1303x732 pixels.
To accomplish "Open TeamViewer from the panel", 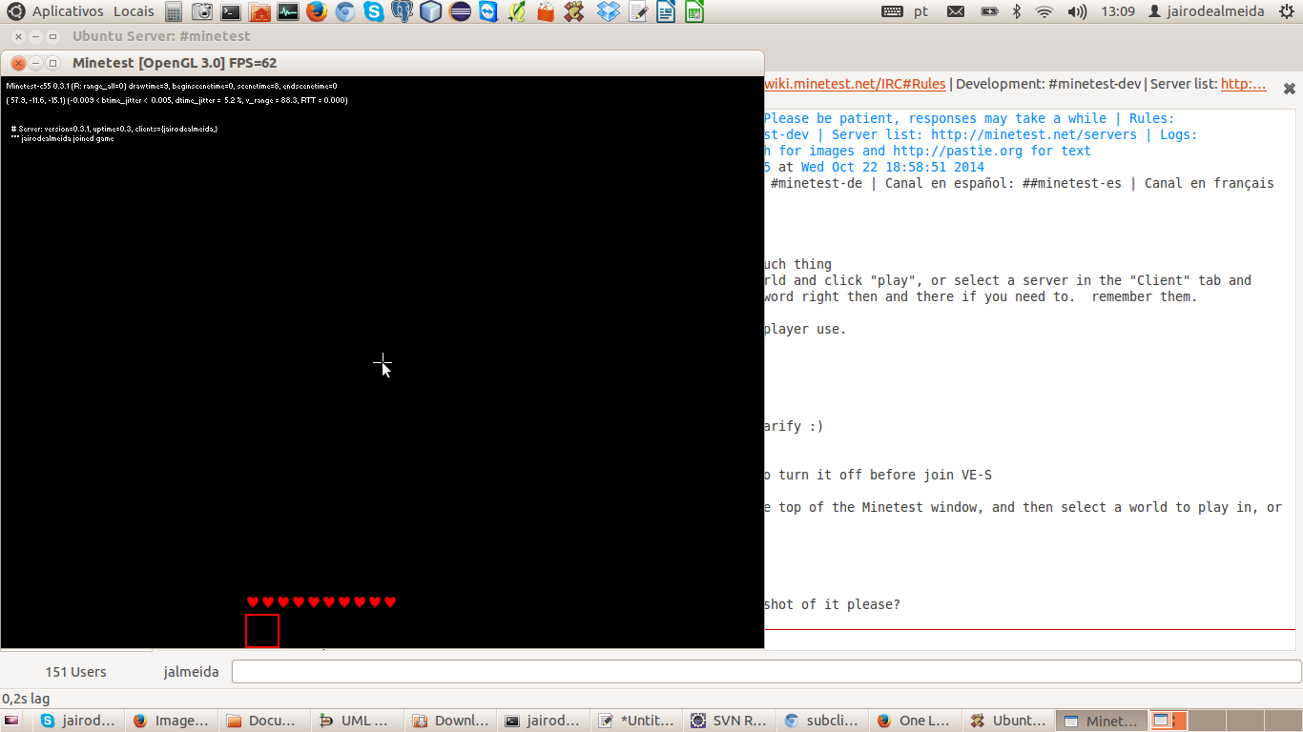I will click(488, 11).
